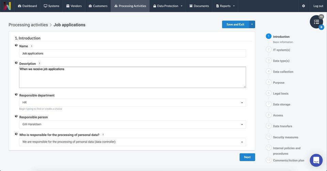Click the Next button
The width and height of the screenshot is (327, 171).
click(247, 157)
